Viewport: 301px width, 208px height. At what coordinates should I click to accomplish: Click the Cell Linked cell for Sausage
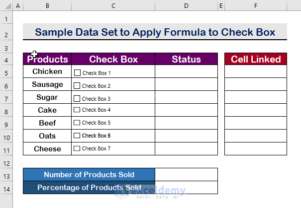(255, 85)
